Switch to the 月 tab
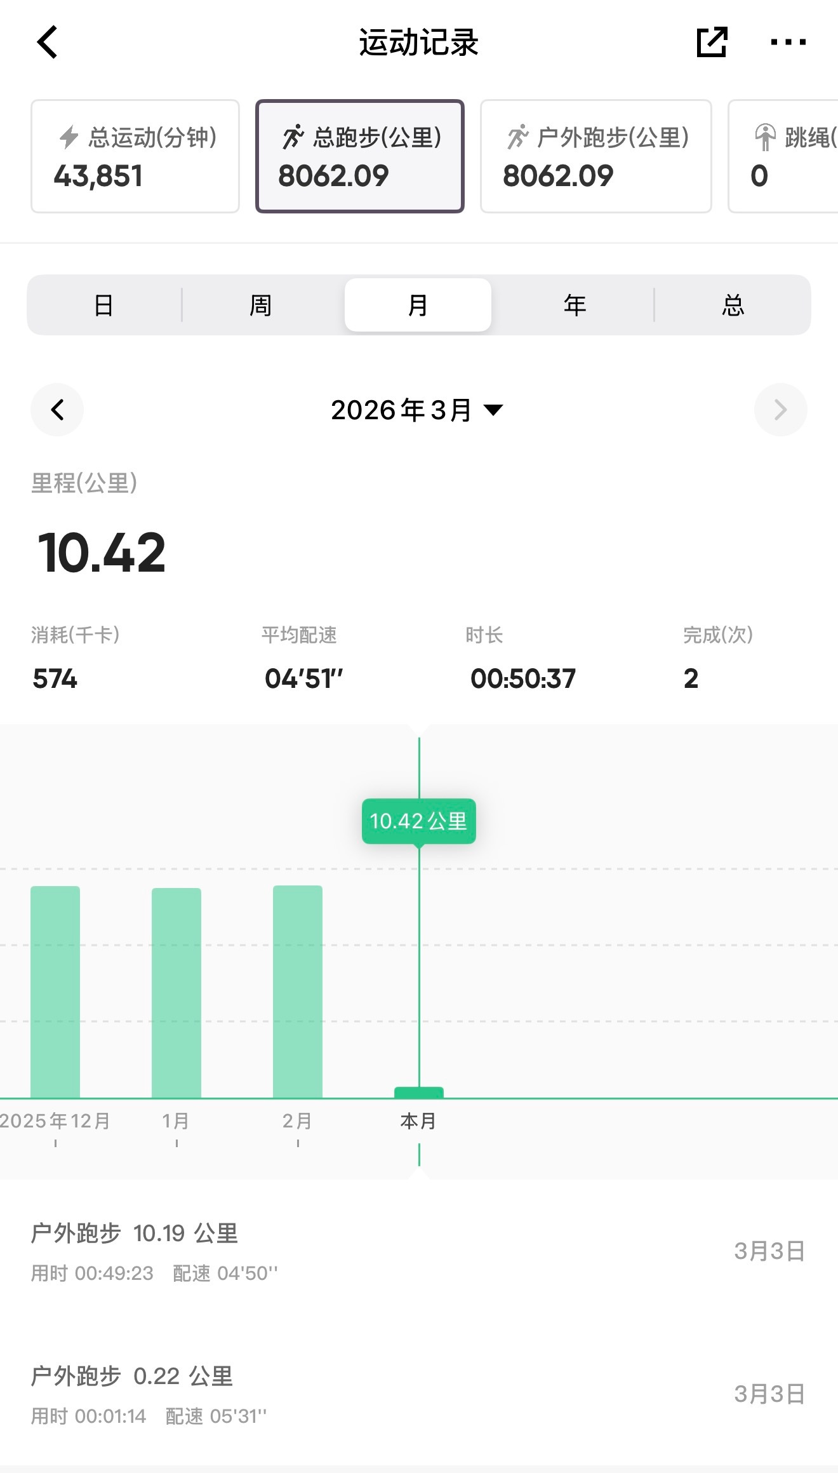Image resolution: width=838 pixels, height=1473 pixels. click(x=418, y=306)
